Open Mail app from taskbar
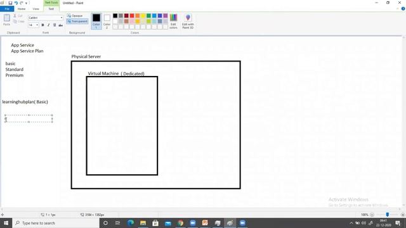 pyautogui.click(x=167, y=223)
